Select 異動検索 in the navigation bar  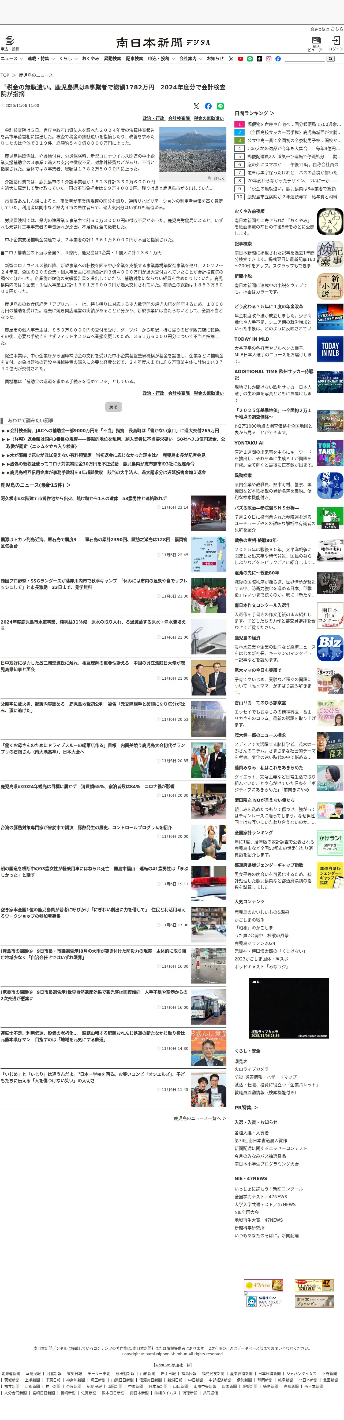tap(112, 59)
